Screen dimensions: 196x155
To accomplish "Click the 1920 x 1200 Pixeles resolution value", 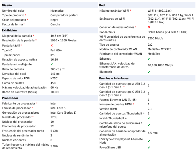I will pos(63,41).
